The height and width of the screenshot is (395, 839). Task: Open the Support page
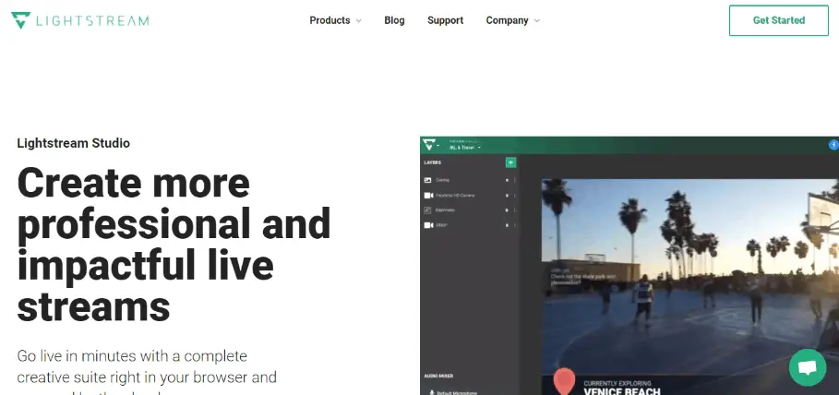pos(445,20)
